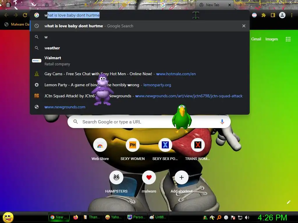Screen dimensions: 298x223
Task: Open a new tab with the plus button
Action: coord(240,5)
